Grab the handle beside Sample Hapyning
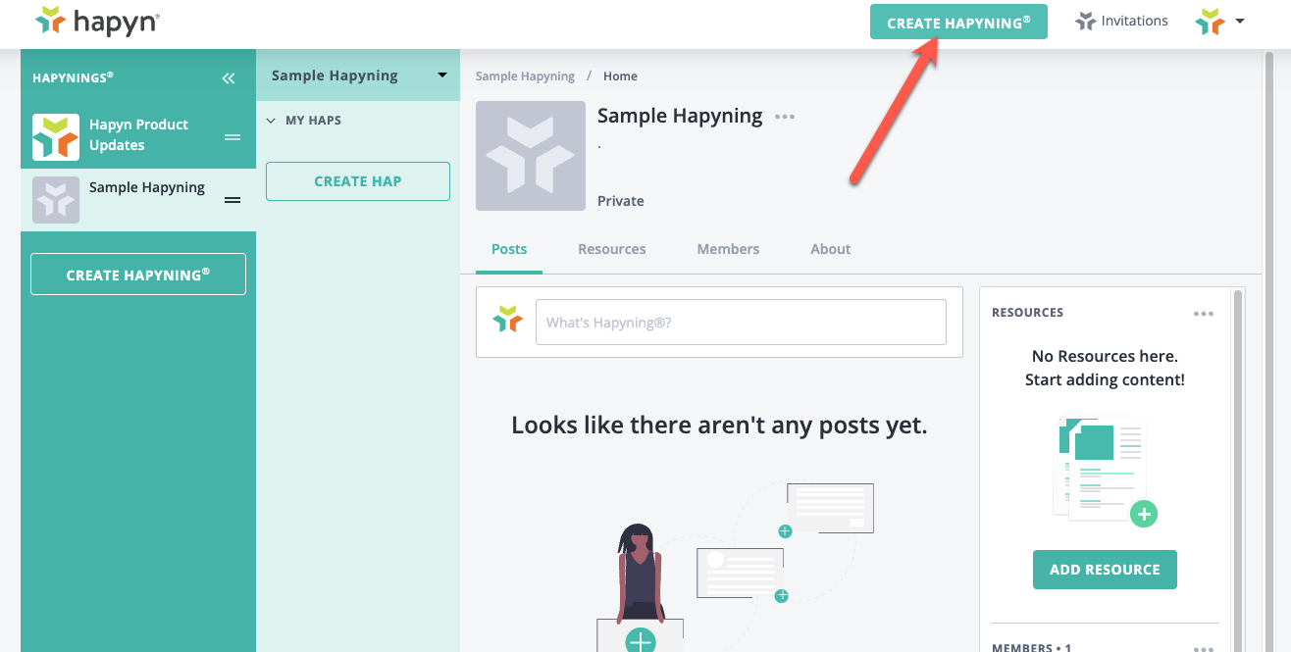 (x=232, y=200)
